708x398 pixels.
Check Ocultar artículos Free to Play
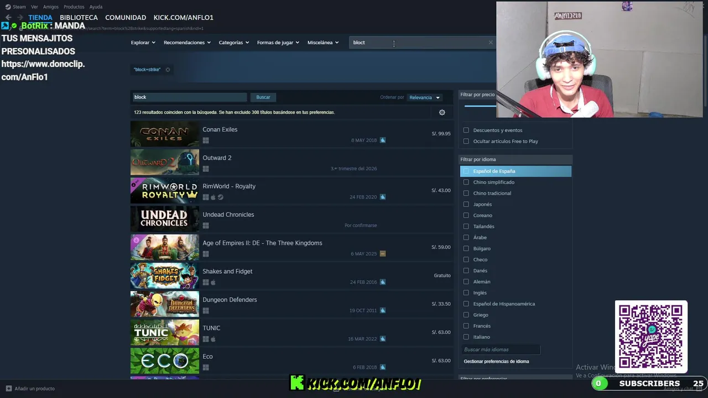click(x=466, y=142)
